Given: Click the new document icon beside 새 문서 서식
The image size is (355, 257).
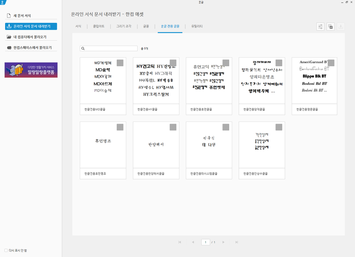Looking at the screenshot, I should 9,16.
